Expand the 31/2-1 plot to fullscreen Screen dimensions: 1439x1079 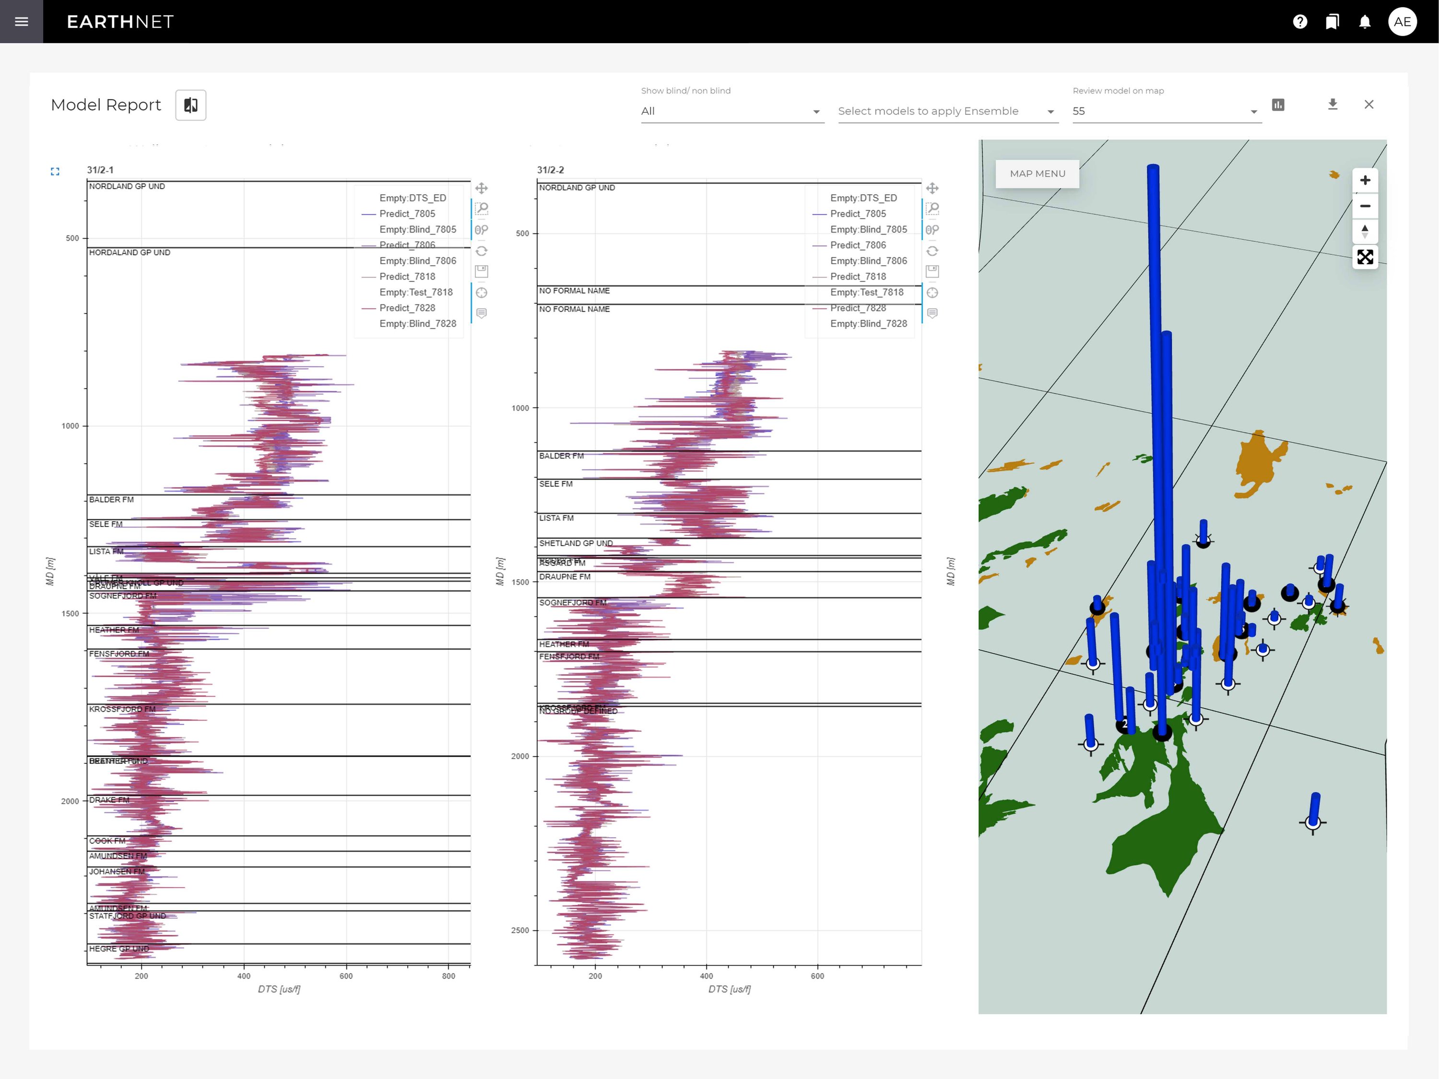coord(55,171)
